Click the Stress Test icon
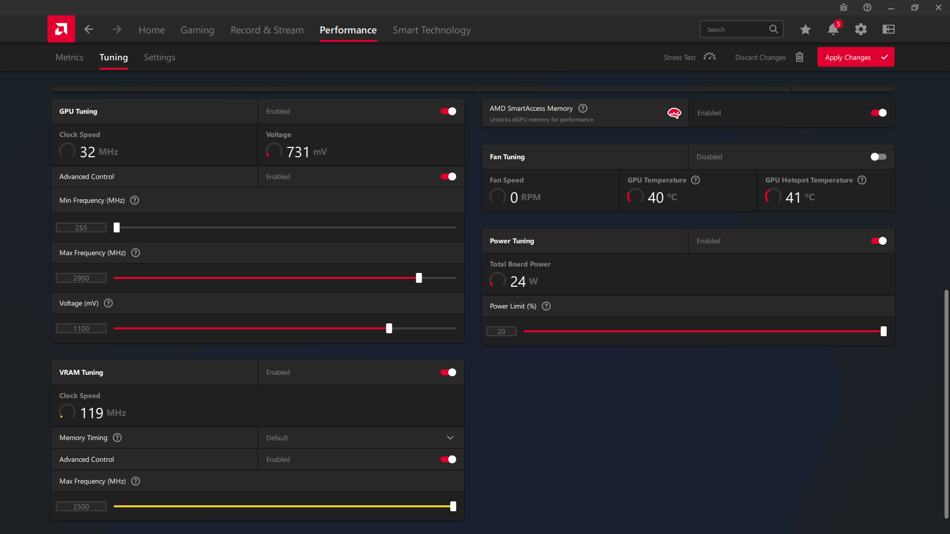 pyautogui.click(x=710, y=57)
